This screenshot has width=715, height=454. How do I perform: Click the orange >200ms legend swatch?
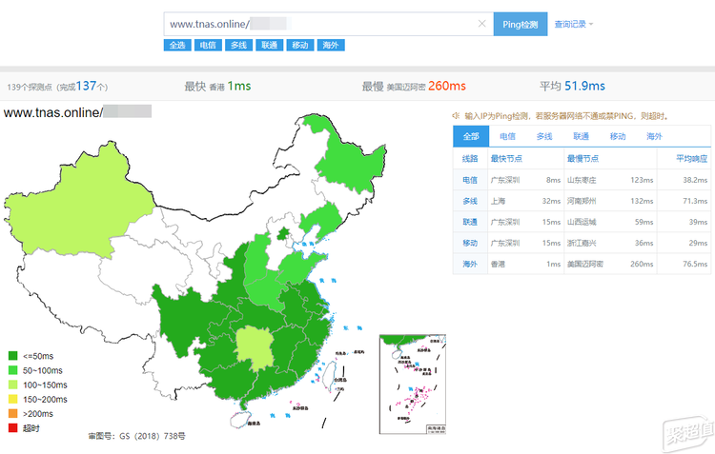[12, 414]
